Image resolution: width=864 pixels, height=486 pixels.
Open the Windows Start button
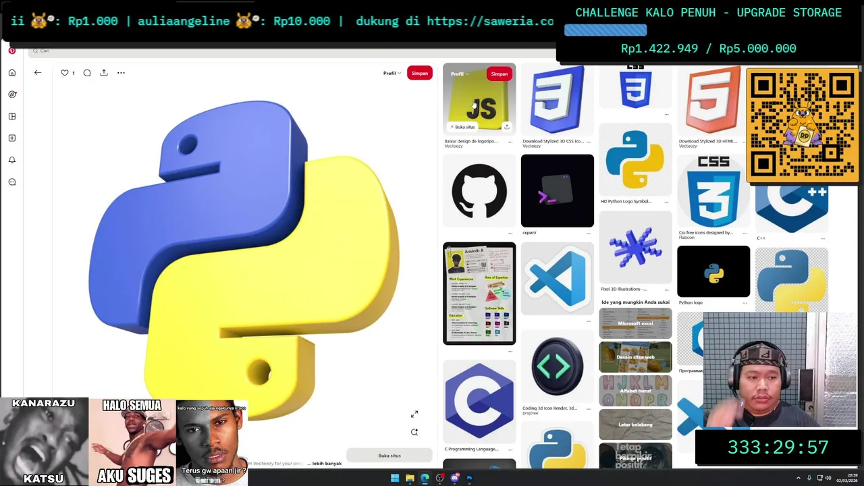395,478
